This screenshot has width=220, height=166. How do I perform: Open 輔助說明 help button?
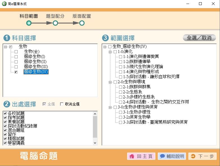tap(172, 156)
